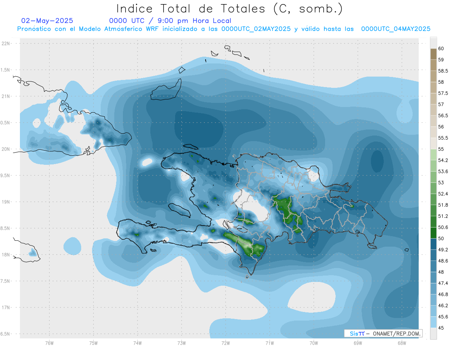The height and width of the screenshot is (348, 451).
Task: Pick the dark blue swatch between 49.2 and 50
Action: coord(433,244)
